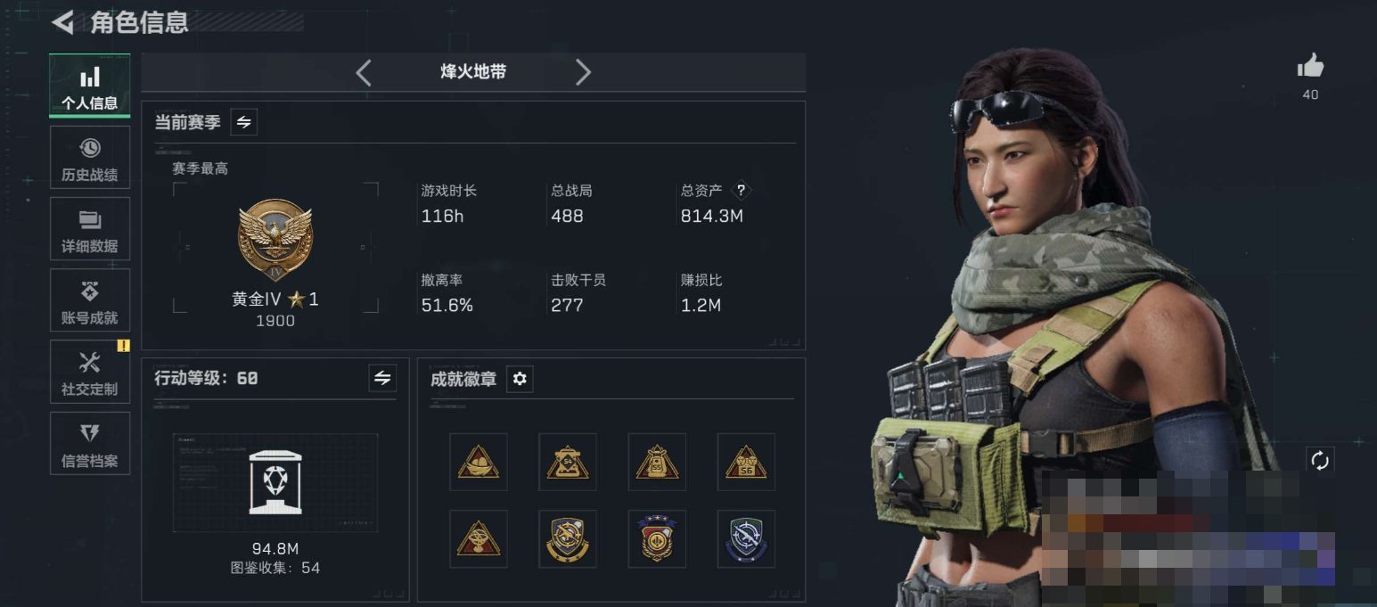Image resolution: width=1377 pixels, height=607 pixels.
Task: Open the 社交定制 tab
Action: point(89,372)
